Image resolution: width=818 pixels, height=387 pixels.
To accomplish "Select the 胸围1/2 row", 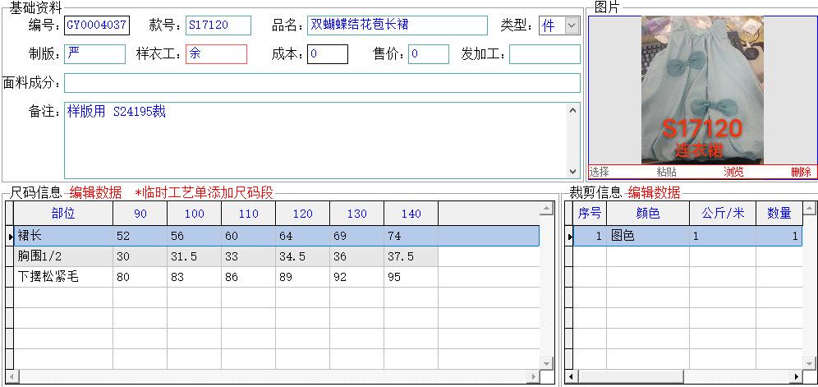I will (x=226, y=256).
